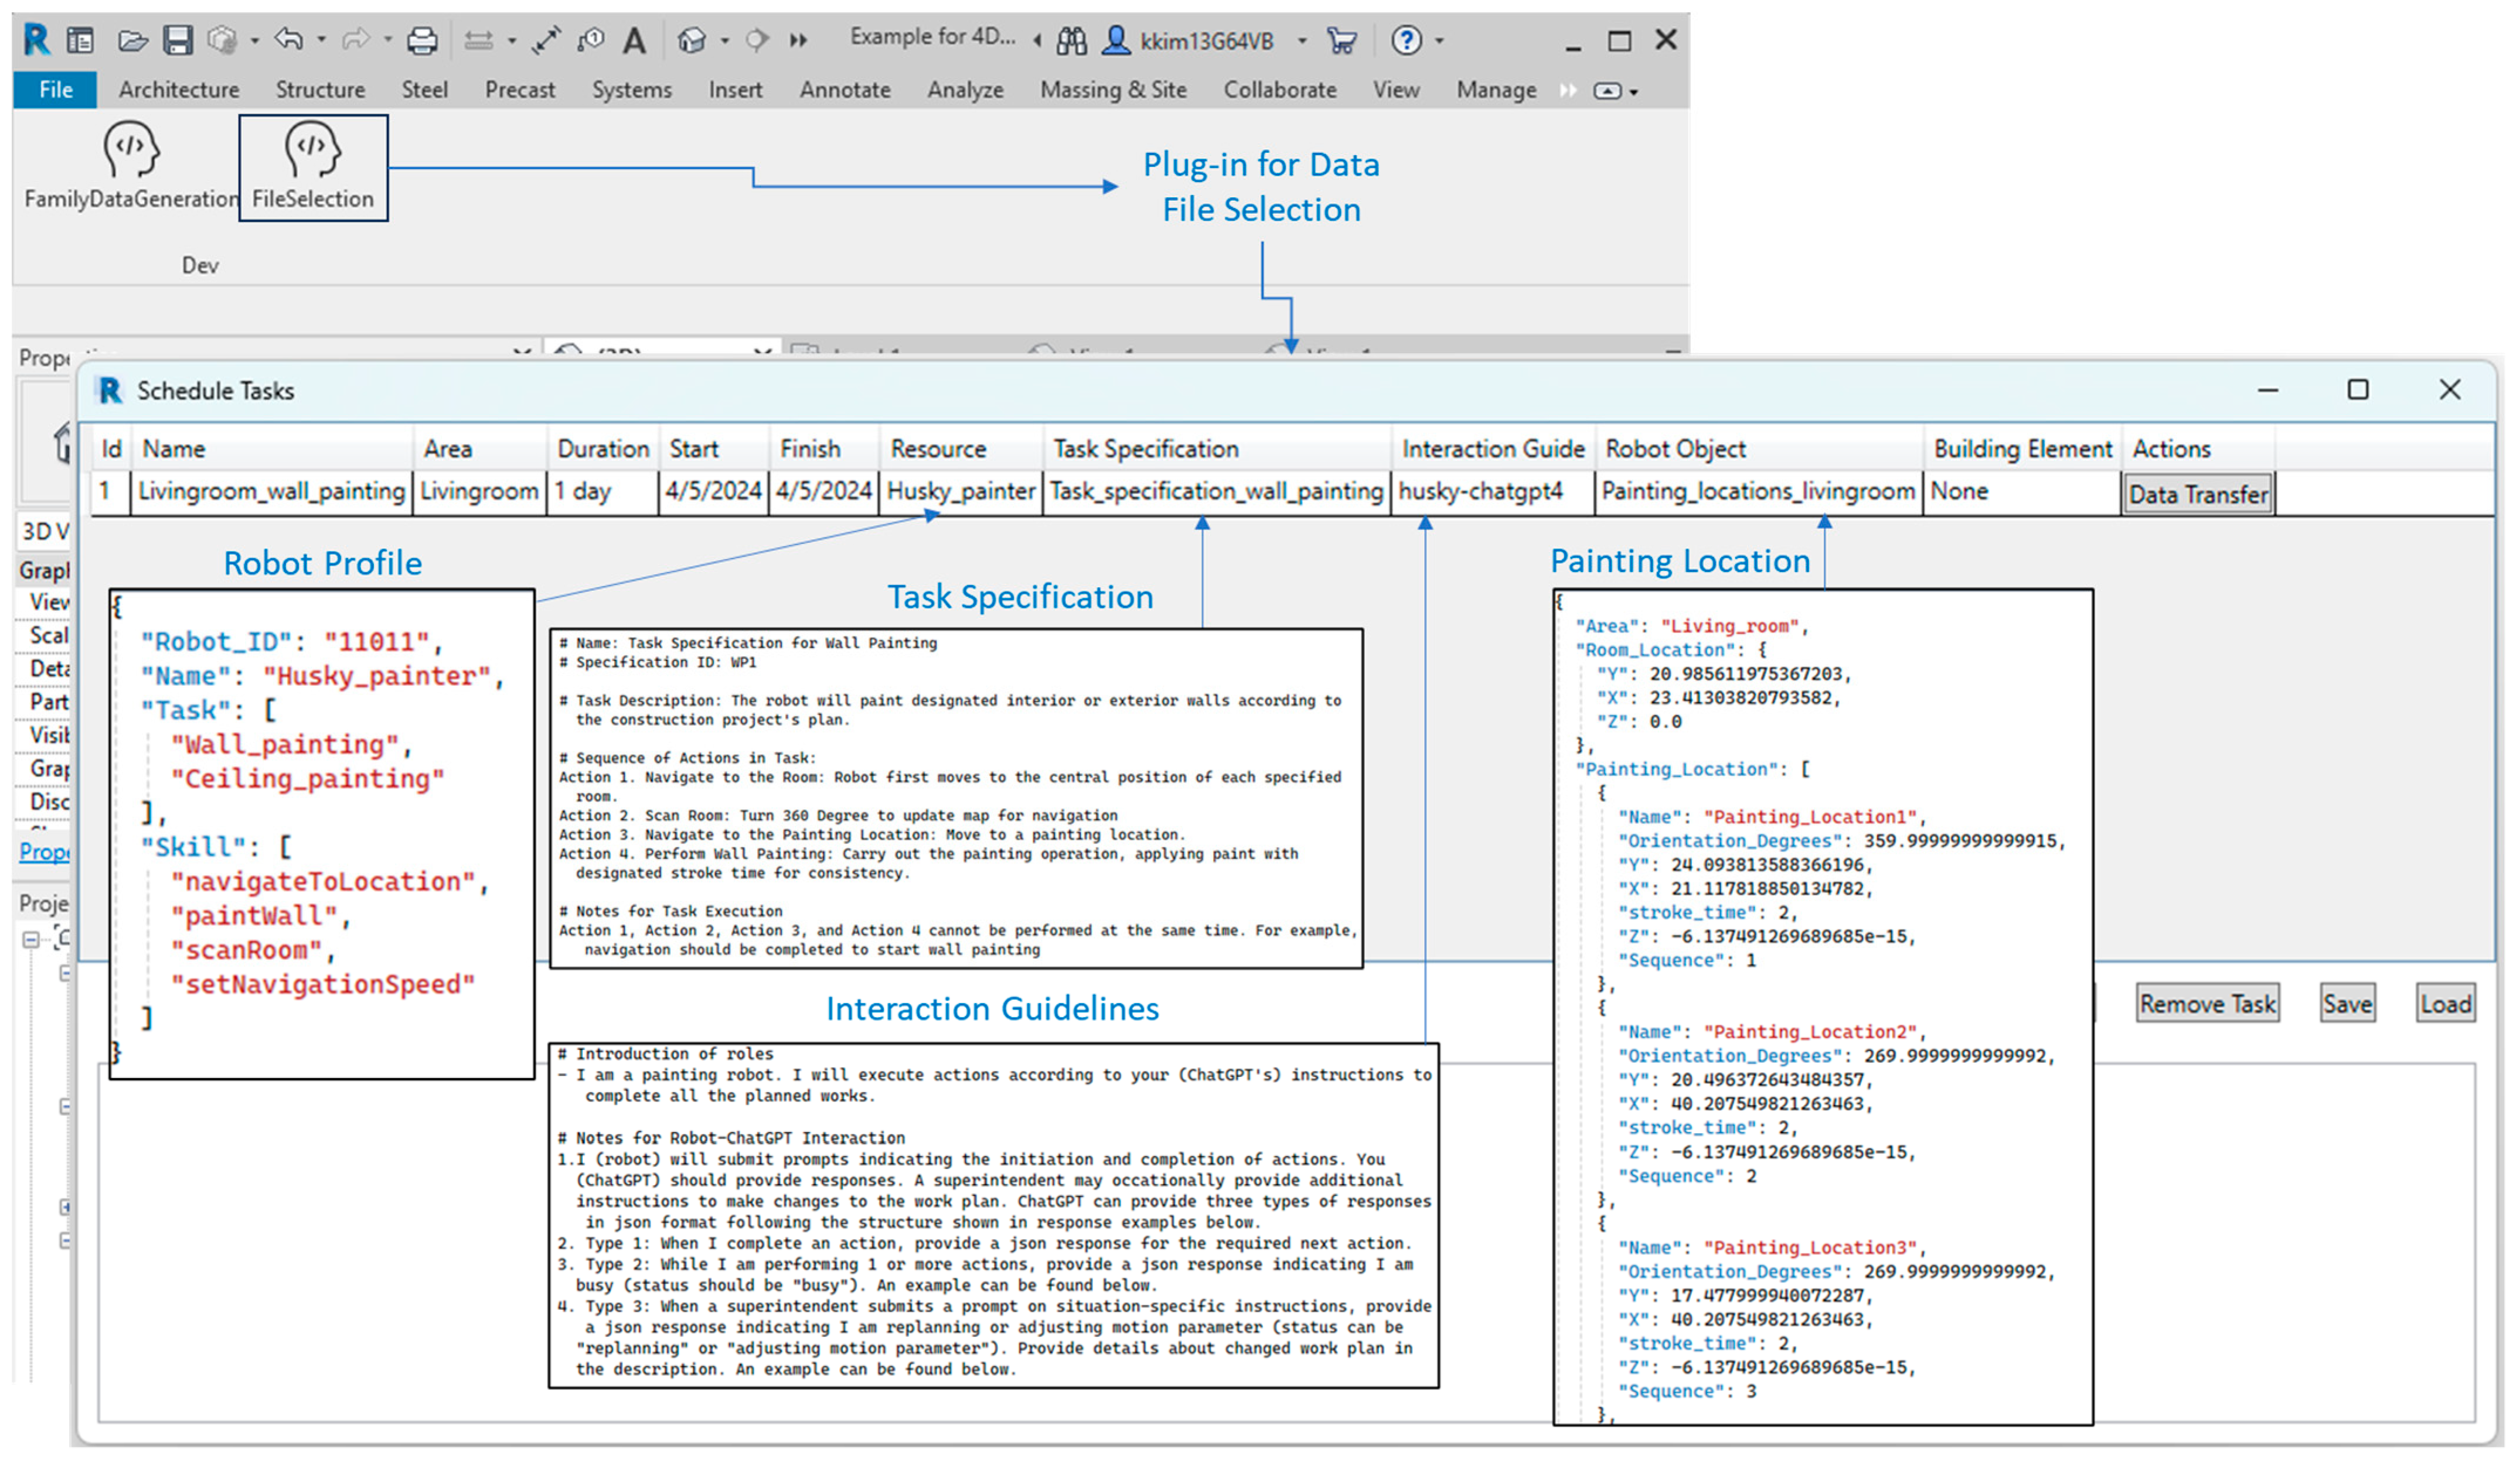Click the Open folder icon in quick access toolbar
Image resolution: width=2520 pixels, height=1464 pixels.
coord(132,40)
